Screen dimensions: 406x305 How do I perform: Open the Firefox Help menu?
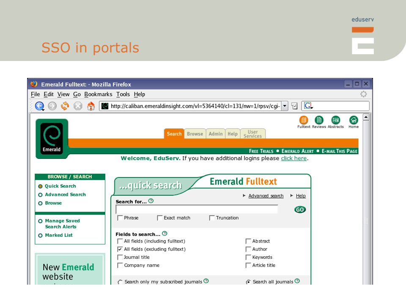[x=139, y=94]
